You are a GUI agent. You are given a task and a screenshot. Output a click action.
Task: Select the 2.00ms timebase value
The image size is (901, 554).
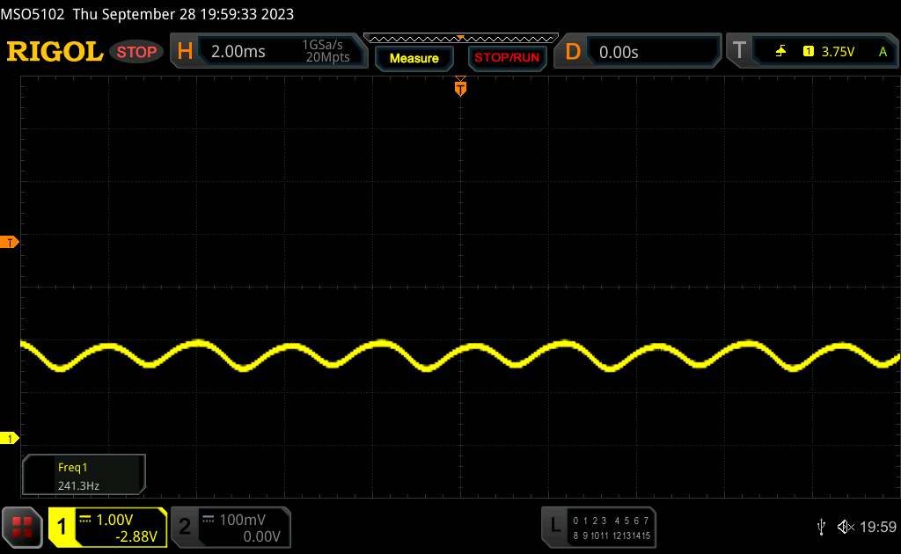click(x=238, y=52)
